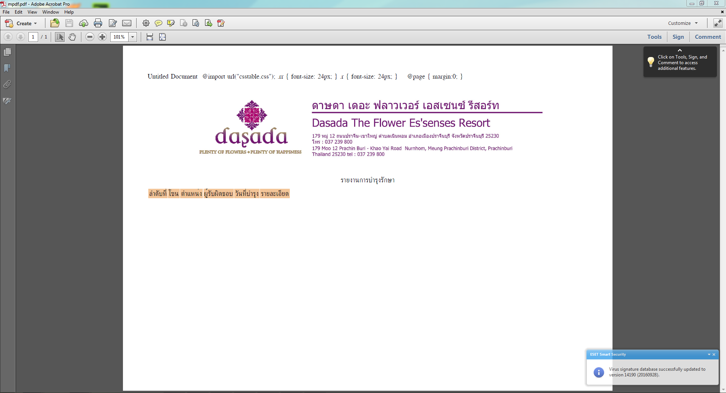
Task: Select the highlight text tool
Action: (x=171, y=23)
